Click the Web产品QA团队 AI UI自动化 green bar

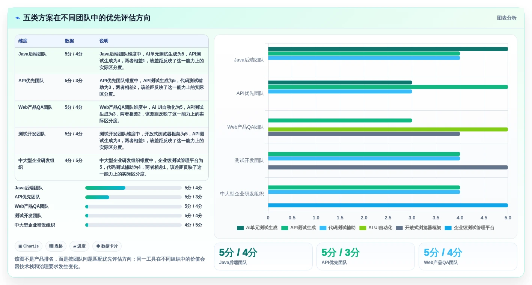pyautogui.click(x=388, y=129)
